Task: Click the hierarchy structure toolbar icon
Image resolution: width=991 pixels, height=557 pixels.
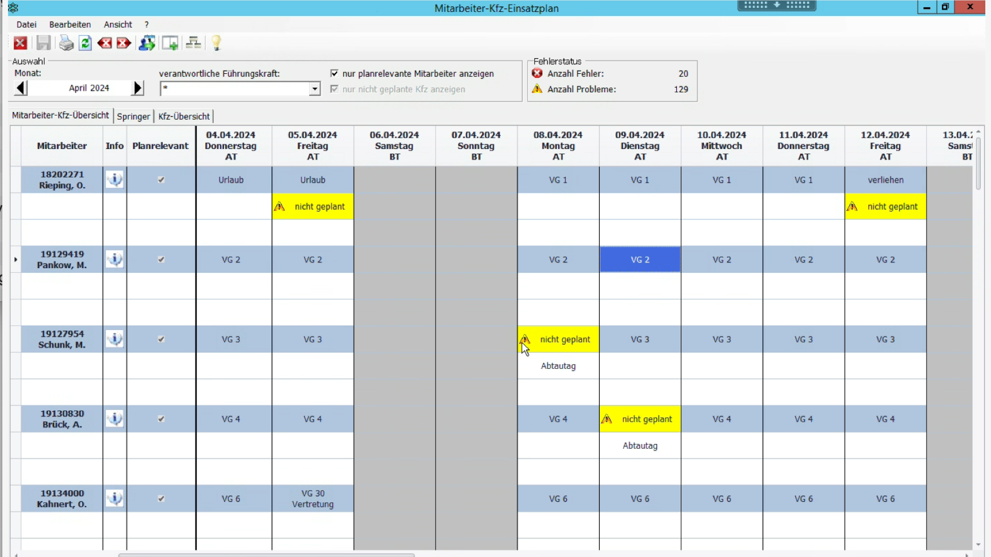Action: click(193, 43)
